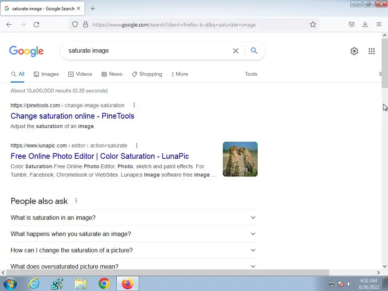Screen dimensions: 388x291
Task: Expand 'What happens when you saturate an image?'
Action: click(x=134, y=234)
